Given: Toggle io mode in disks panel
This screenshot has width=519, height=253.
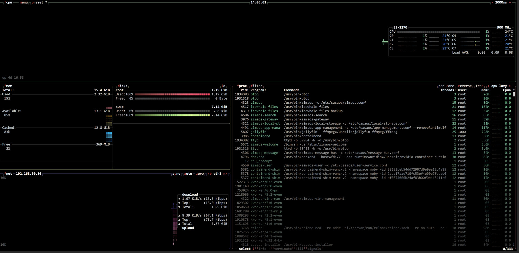Looking at the screenshot, I should 223,86.
